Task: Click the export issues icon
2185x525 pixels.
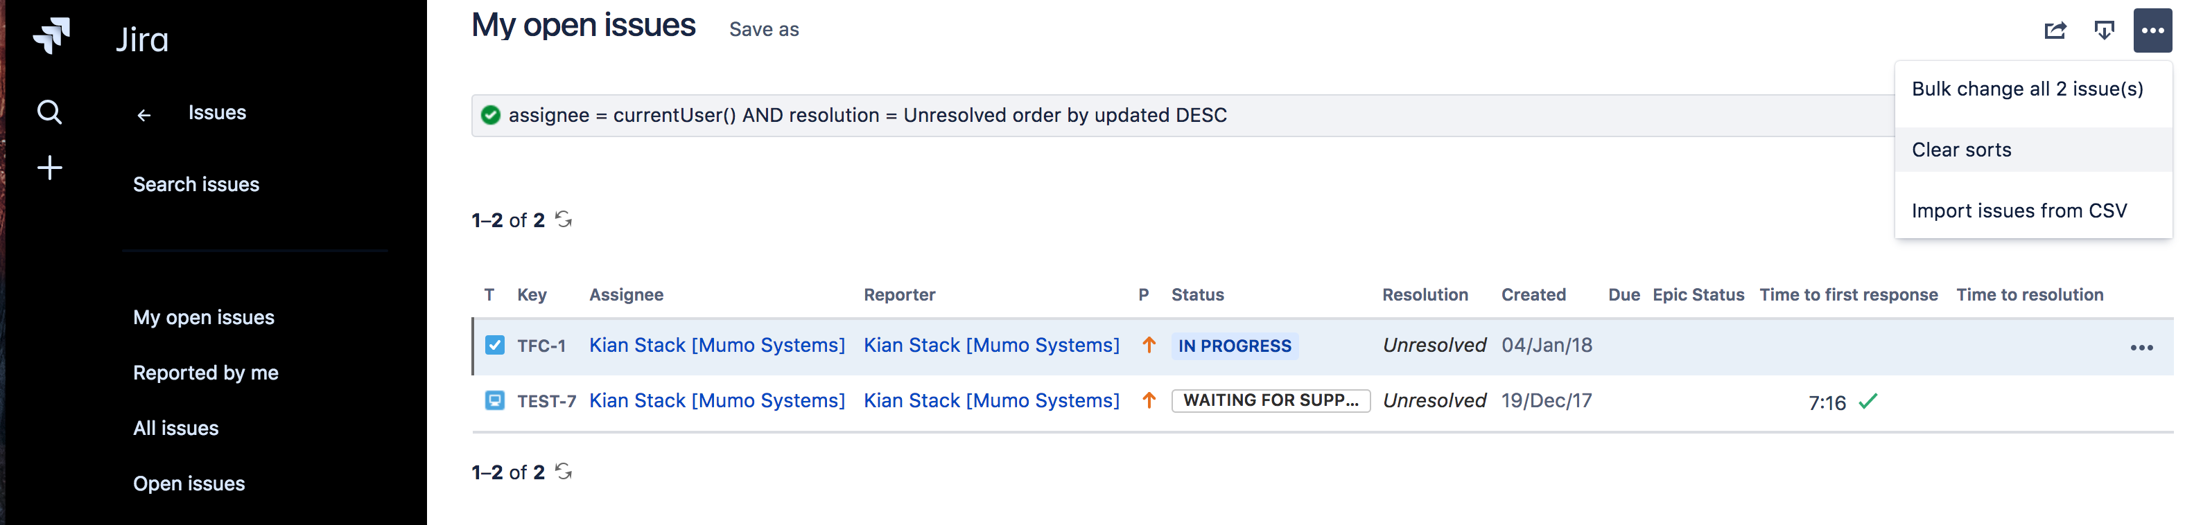Action: [2105, 30]
